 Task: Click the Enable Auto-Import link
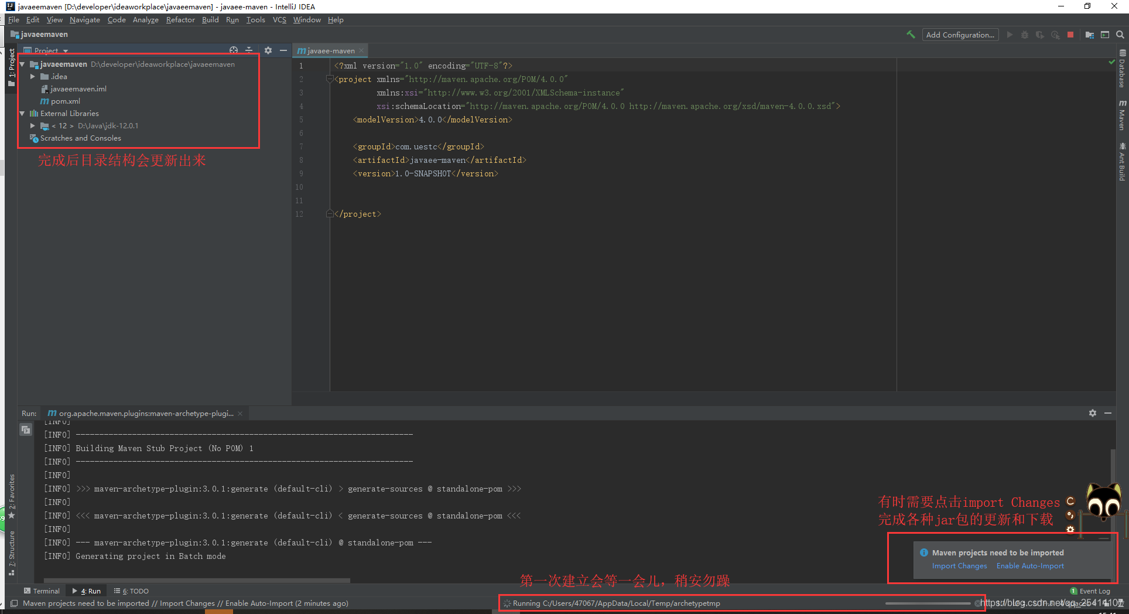tap(1030, 566)
